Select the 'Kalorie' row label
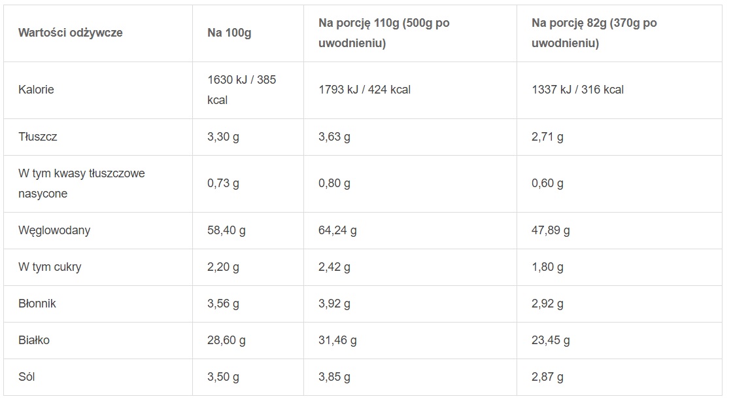731x403 pixels. pyautogui.click(x=36, y=90)
